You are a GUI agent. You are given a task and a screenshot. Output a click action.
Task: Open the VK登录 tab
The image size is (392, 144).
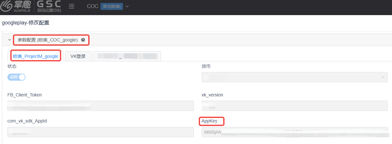[x=78, y=56]
